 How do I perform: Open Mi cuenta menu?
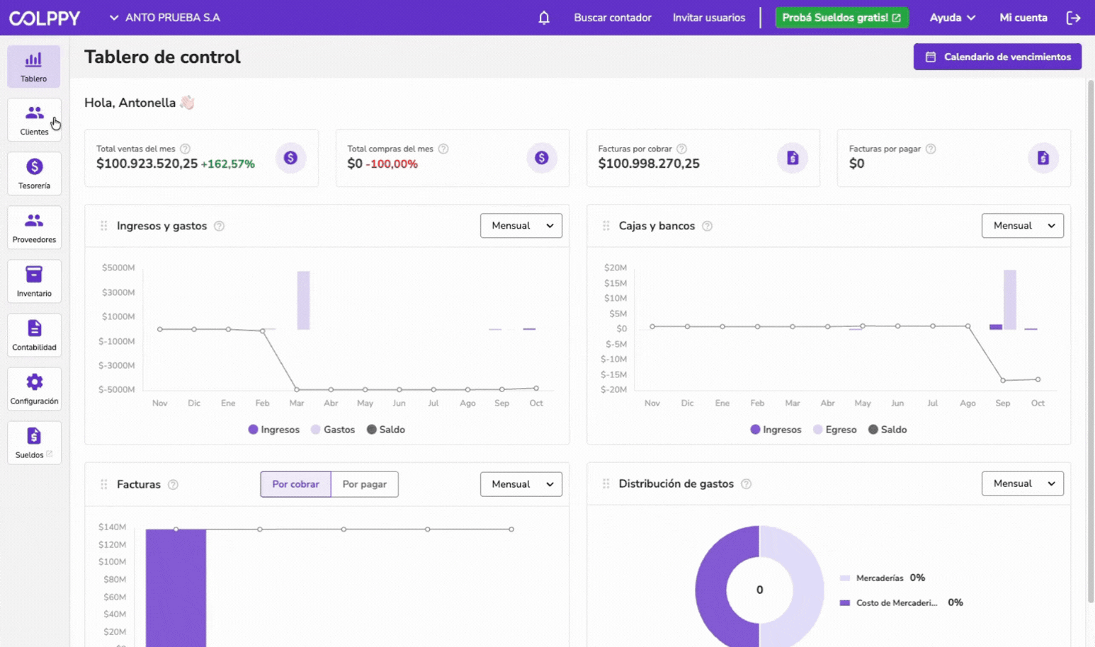tap(1023, 18)
